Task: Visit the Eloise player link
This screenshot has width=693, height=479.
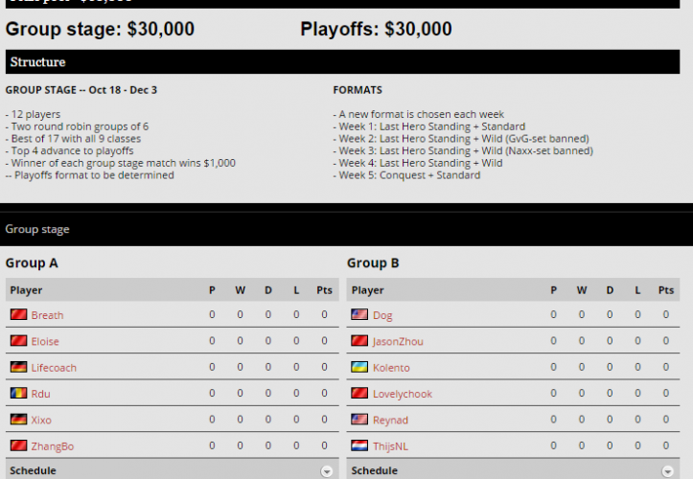Action: tap(45, 342)
